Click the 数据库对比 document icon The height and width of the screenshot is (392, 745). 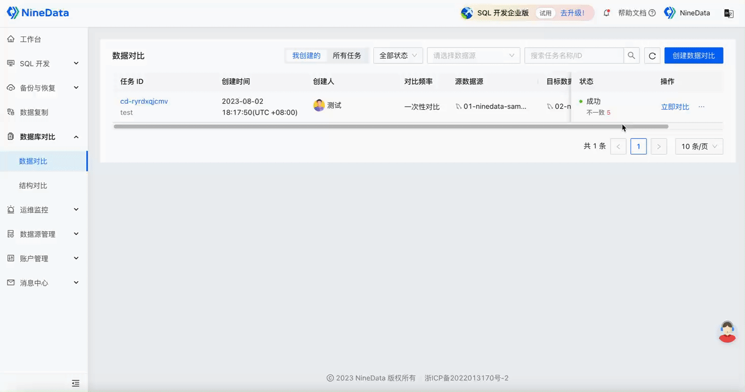11,137
